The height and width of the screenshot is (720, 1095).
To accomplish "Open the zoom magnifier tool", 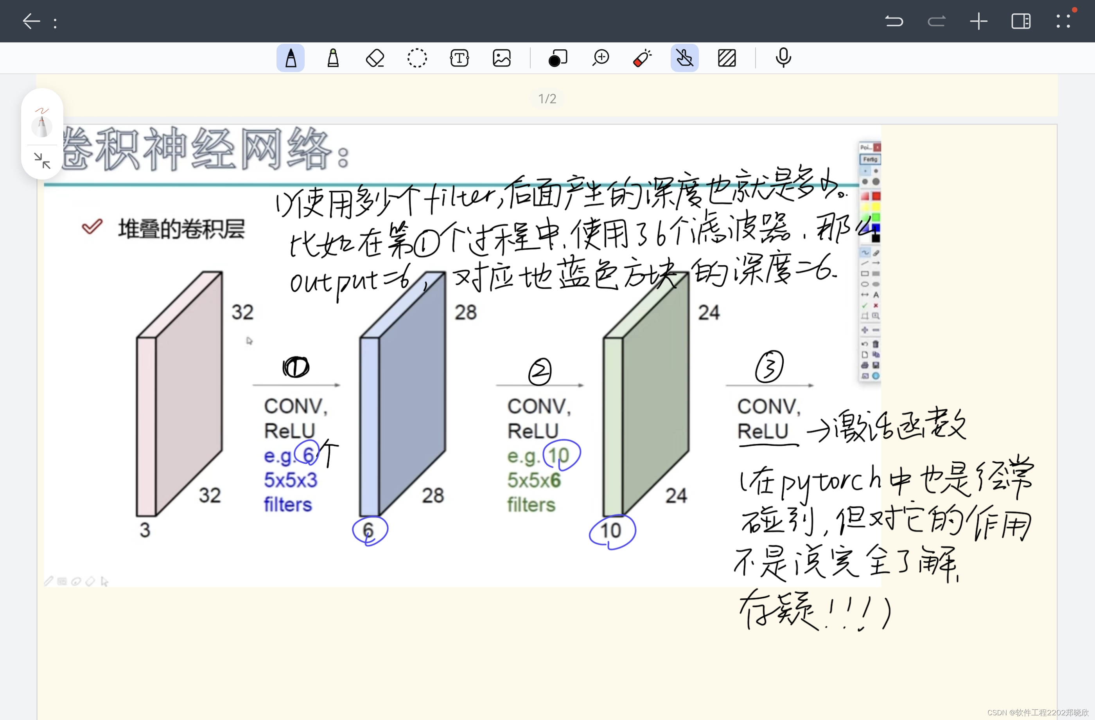I will point(600,58).
